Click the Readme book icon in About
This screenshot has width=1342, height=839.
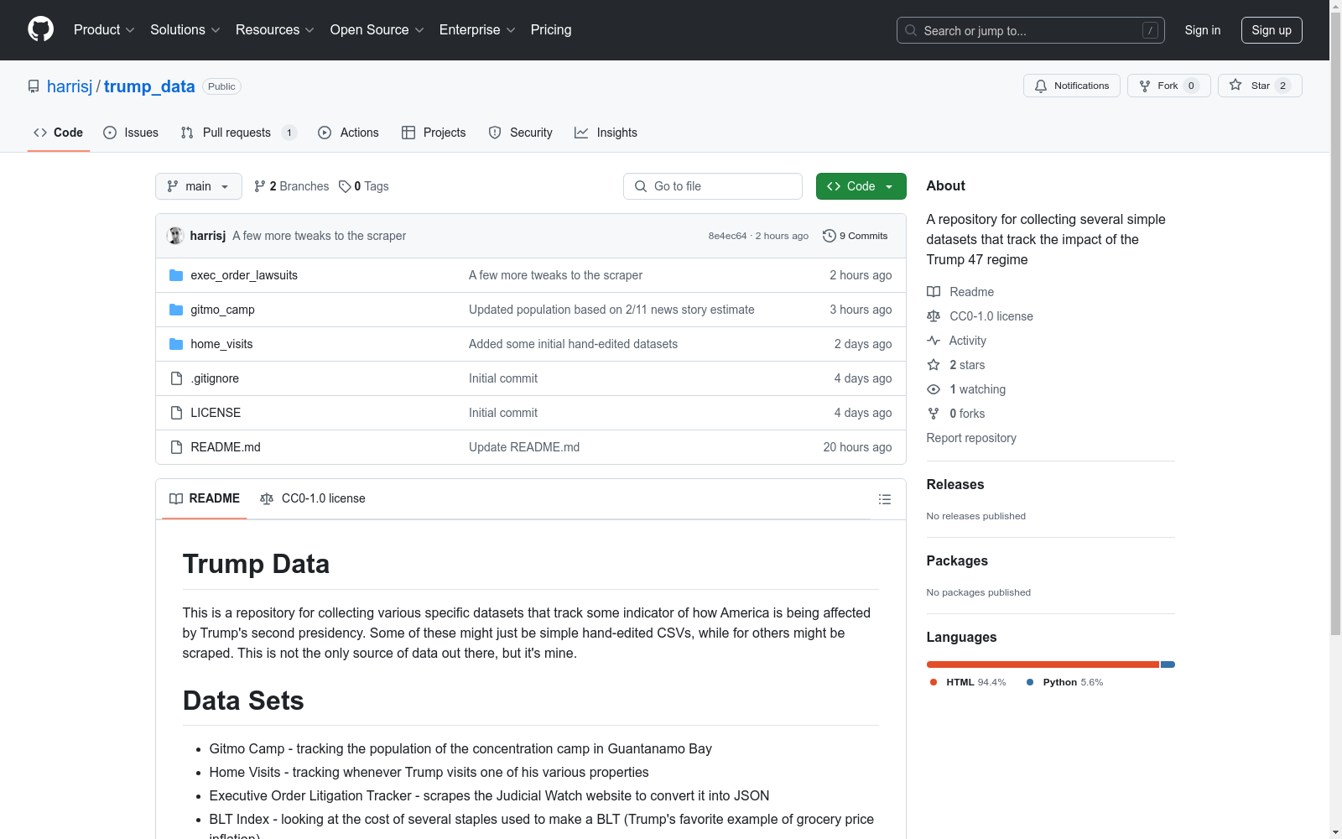click(934, 292)
